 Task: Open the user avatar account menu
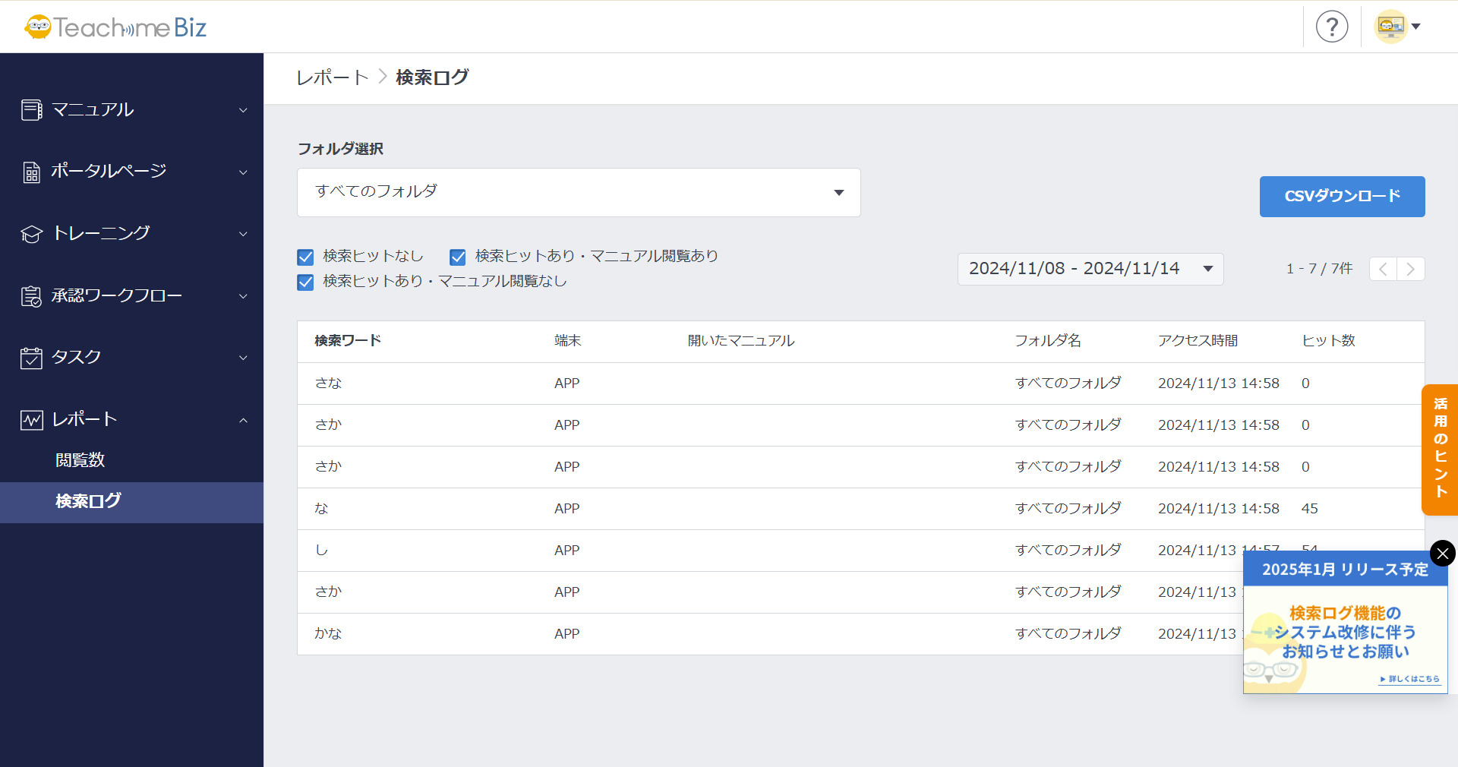[x=1396, y=27]
